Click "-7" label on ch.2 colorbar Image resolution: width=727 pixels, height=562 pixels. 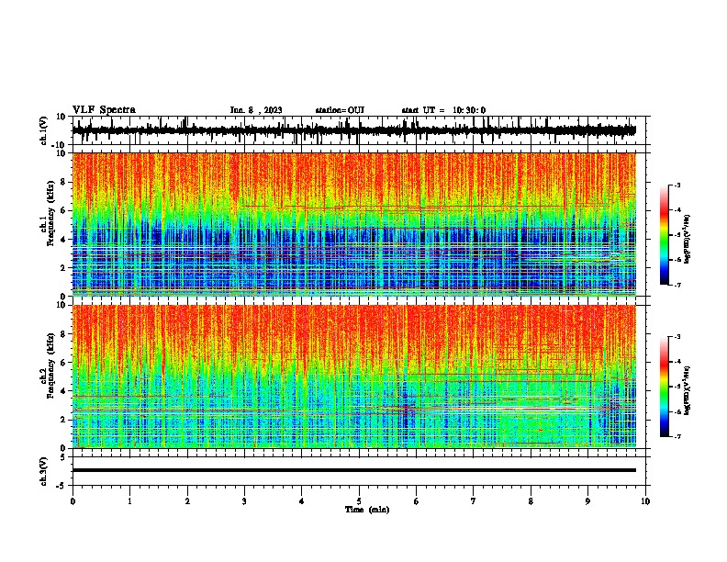tap(677, 437)
